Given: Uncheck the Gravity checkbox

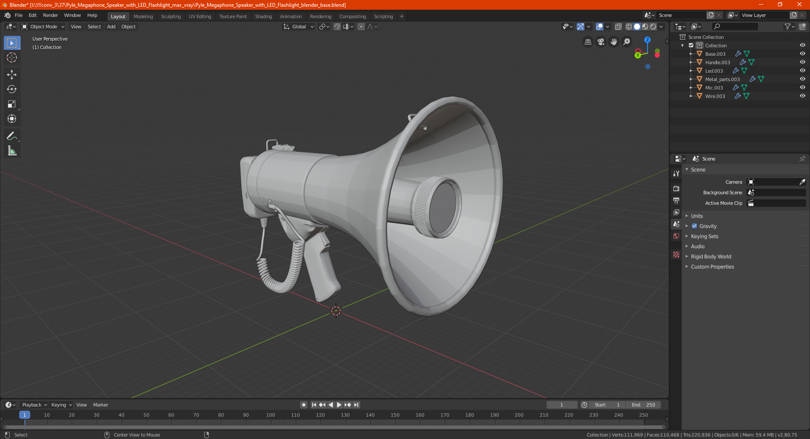Looking at the screenshot, I should 694,226.
